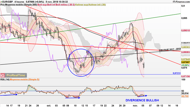Click the RSI 100 scale label
Image resolution: width=190 pixels, height=107 pixels.
click(183, 80)
